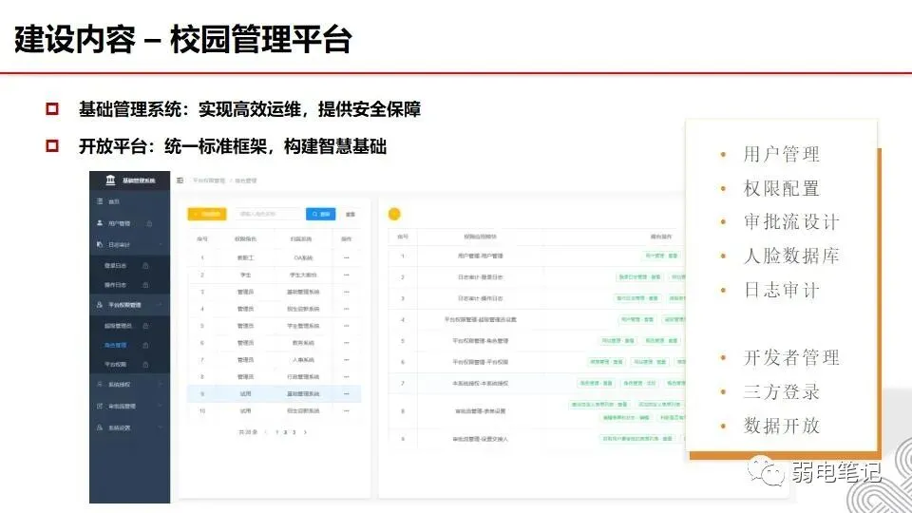Click the 归属系统 column header
Image resolution: width=912 pixels, height=513 pixels.
[301, 239]
